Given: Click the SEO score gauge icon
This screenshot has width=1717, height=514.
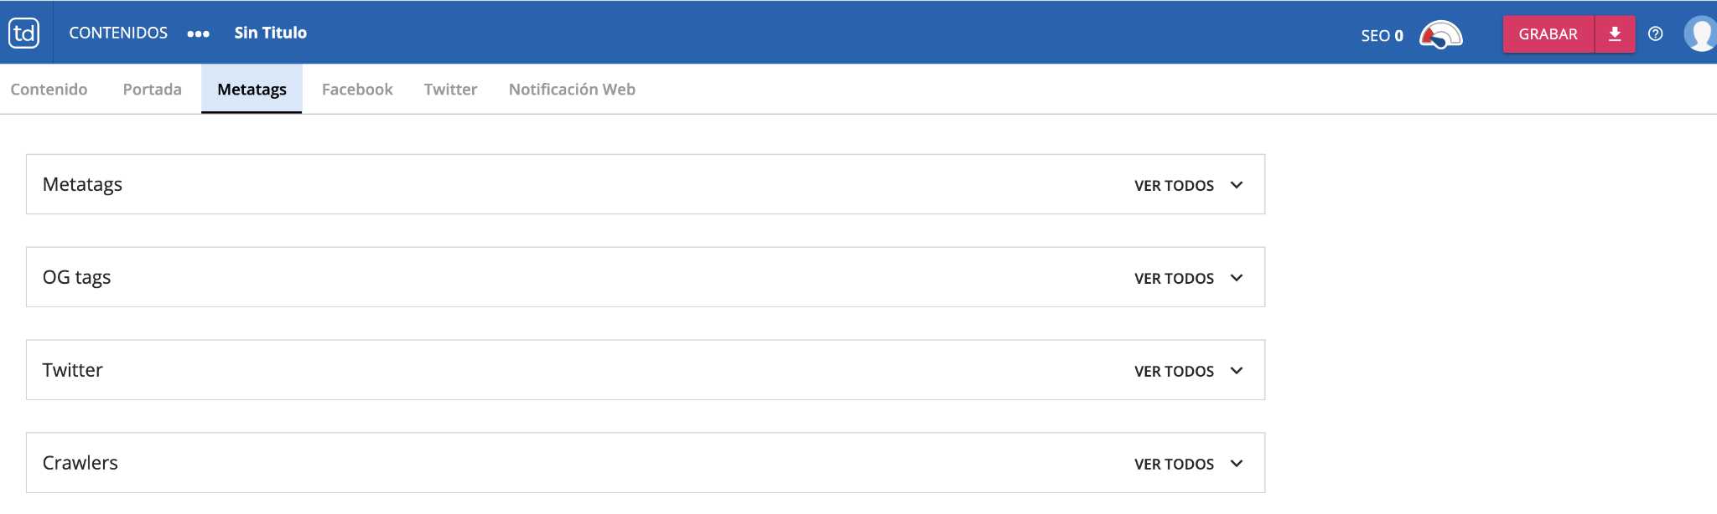Looking at the screenshot, I should click(x=1440, y=35).
